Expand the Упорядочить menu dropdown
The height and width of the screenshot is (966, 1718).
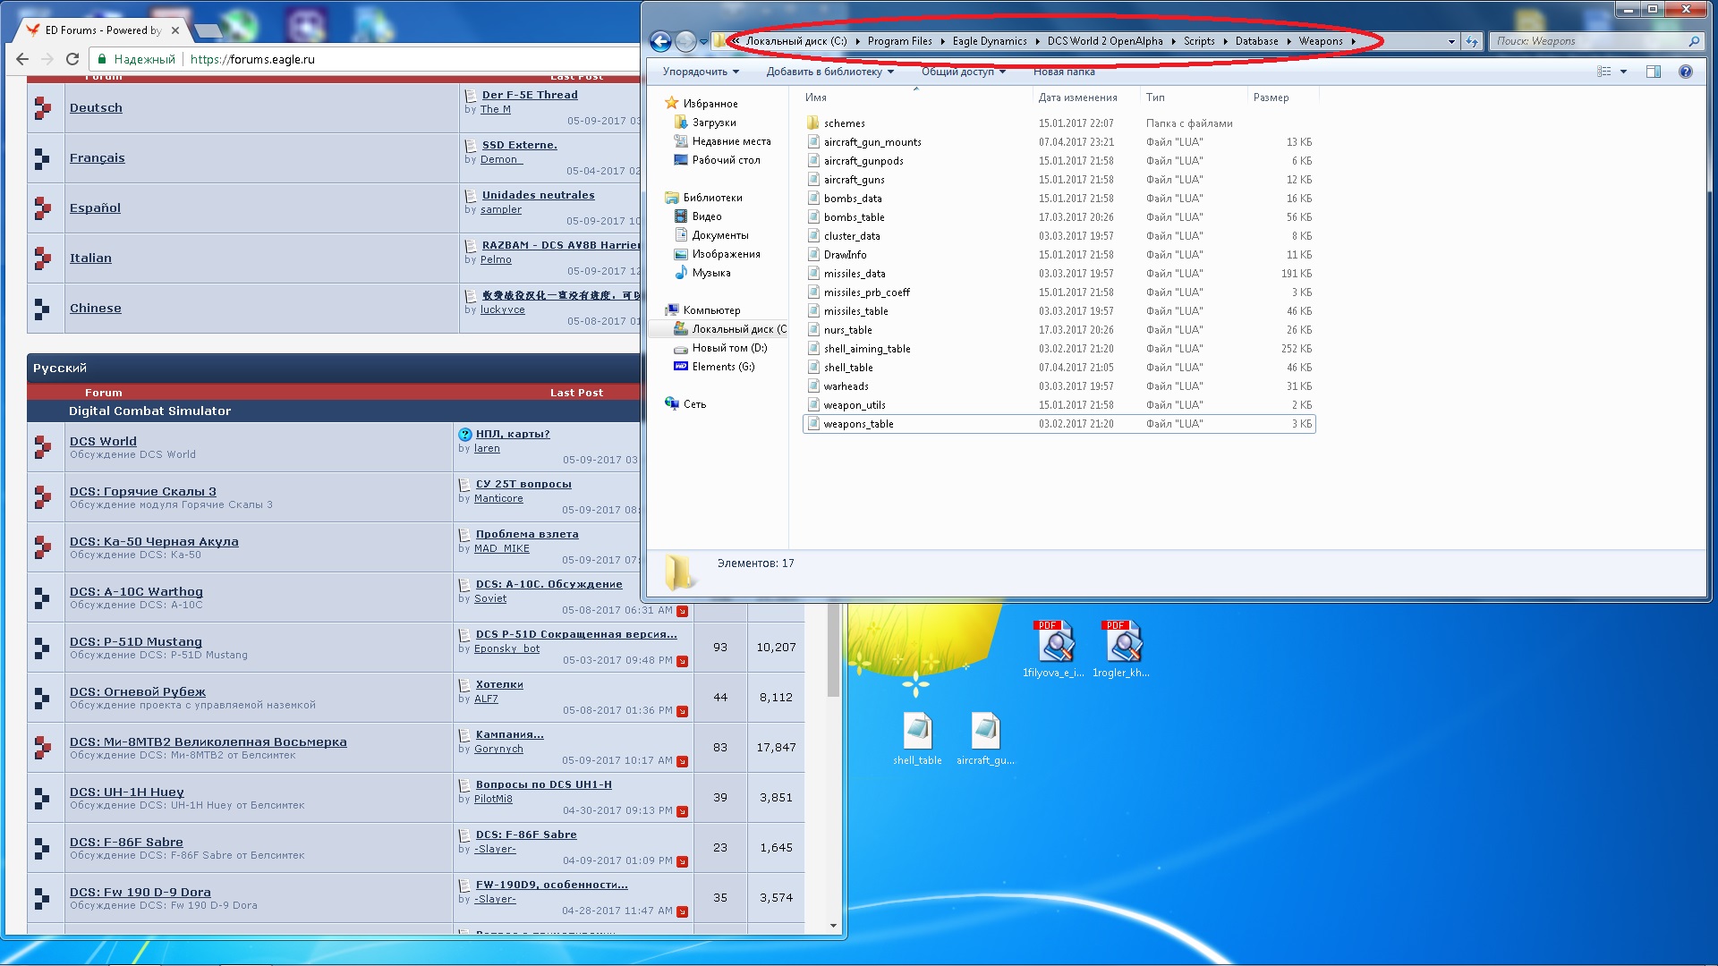coord(701,72)
